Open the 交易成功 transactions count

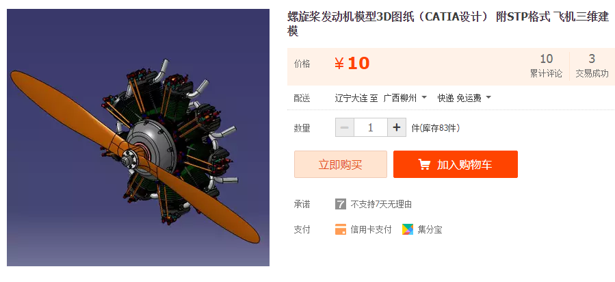592,66
